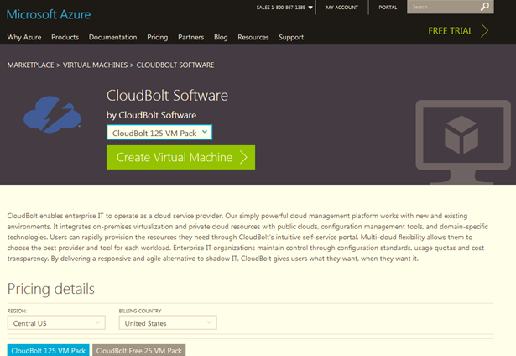Open the Blog link

[x=221, y=37]
